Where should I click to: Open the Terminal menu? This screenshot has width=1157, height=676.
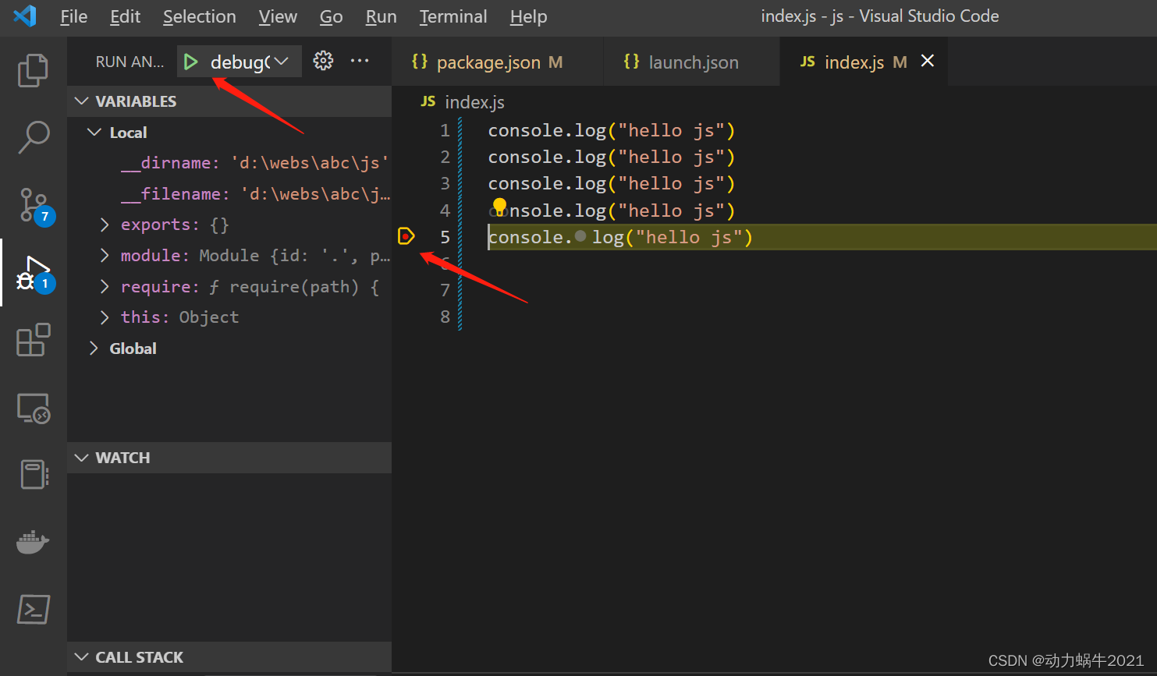(x=453, y=16)
